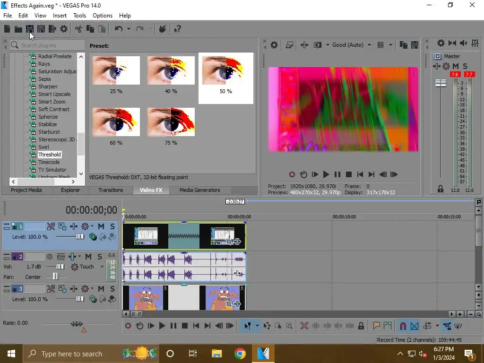Image resolution: width=484 pixels, height=363 pixels.
Task: Open the File menu
Action: [x=8, y=16]
